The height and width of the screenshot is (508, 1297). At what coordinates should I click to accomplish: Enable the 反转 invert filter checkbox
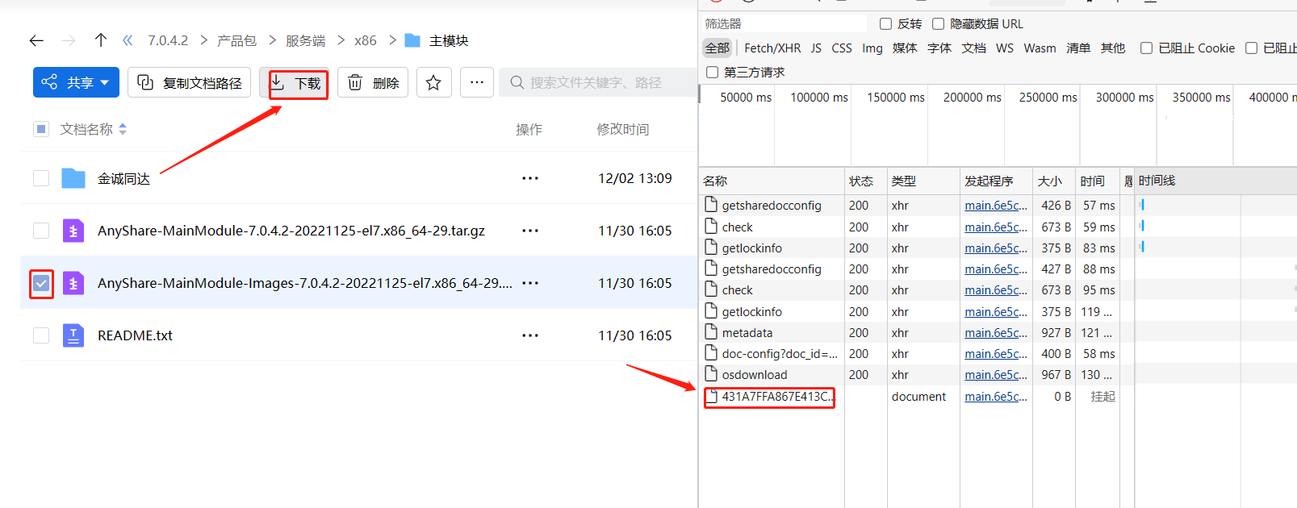(885, 24)
